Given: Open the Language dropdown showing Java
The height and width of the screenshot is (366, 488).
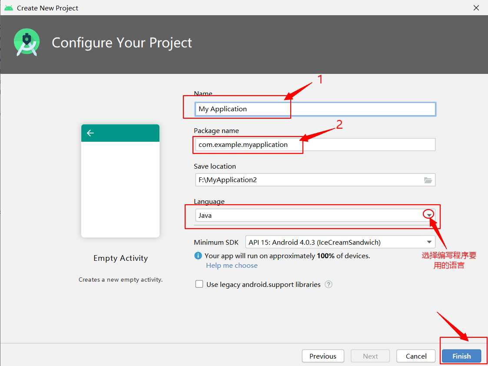Looking at the screenshot, I should (x=315, y=215).
